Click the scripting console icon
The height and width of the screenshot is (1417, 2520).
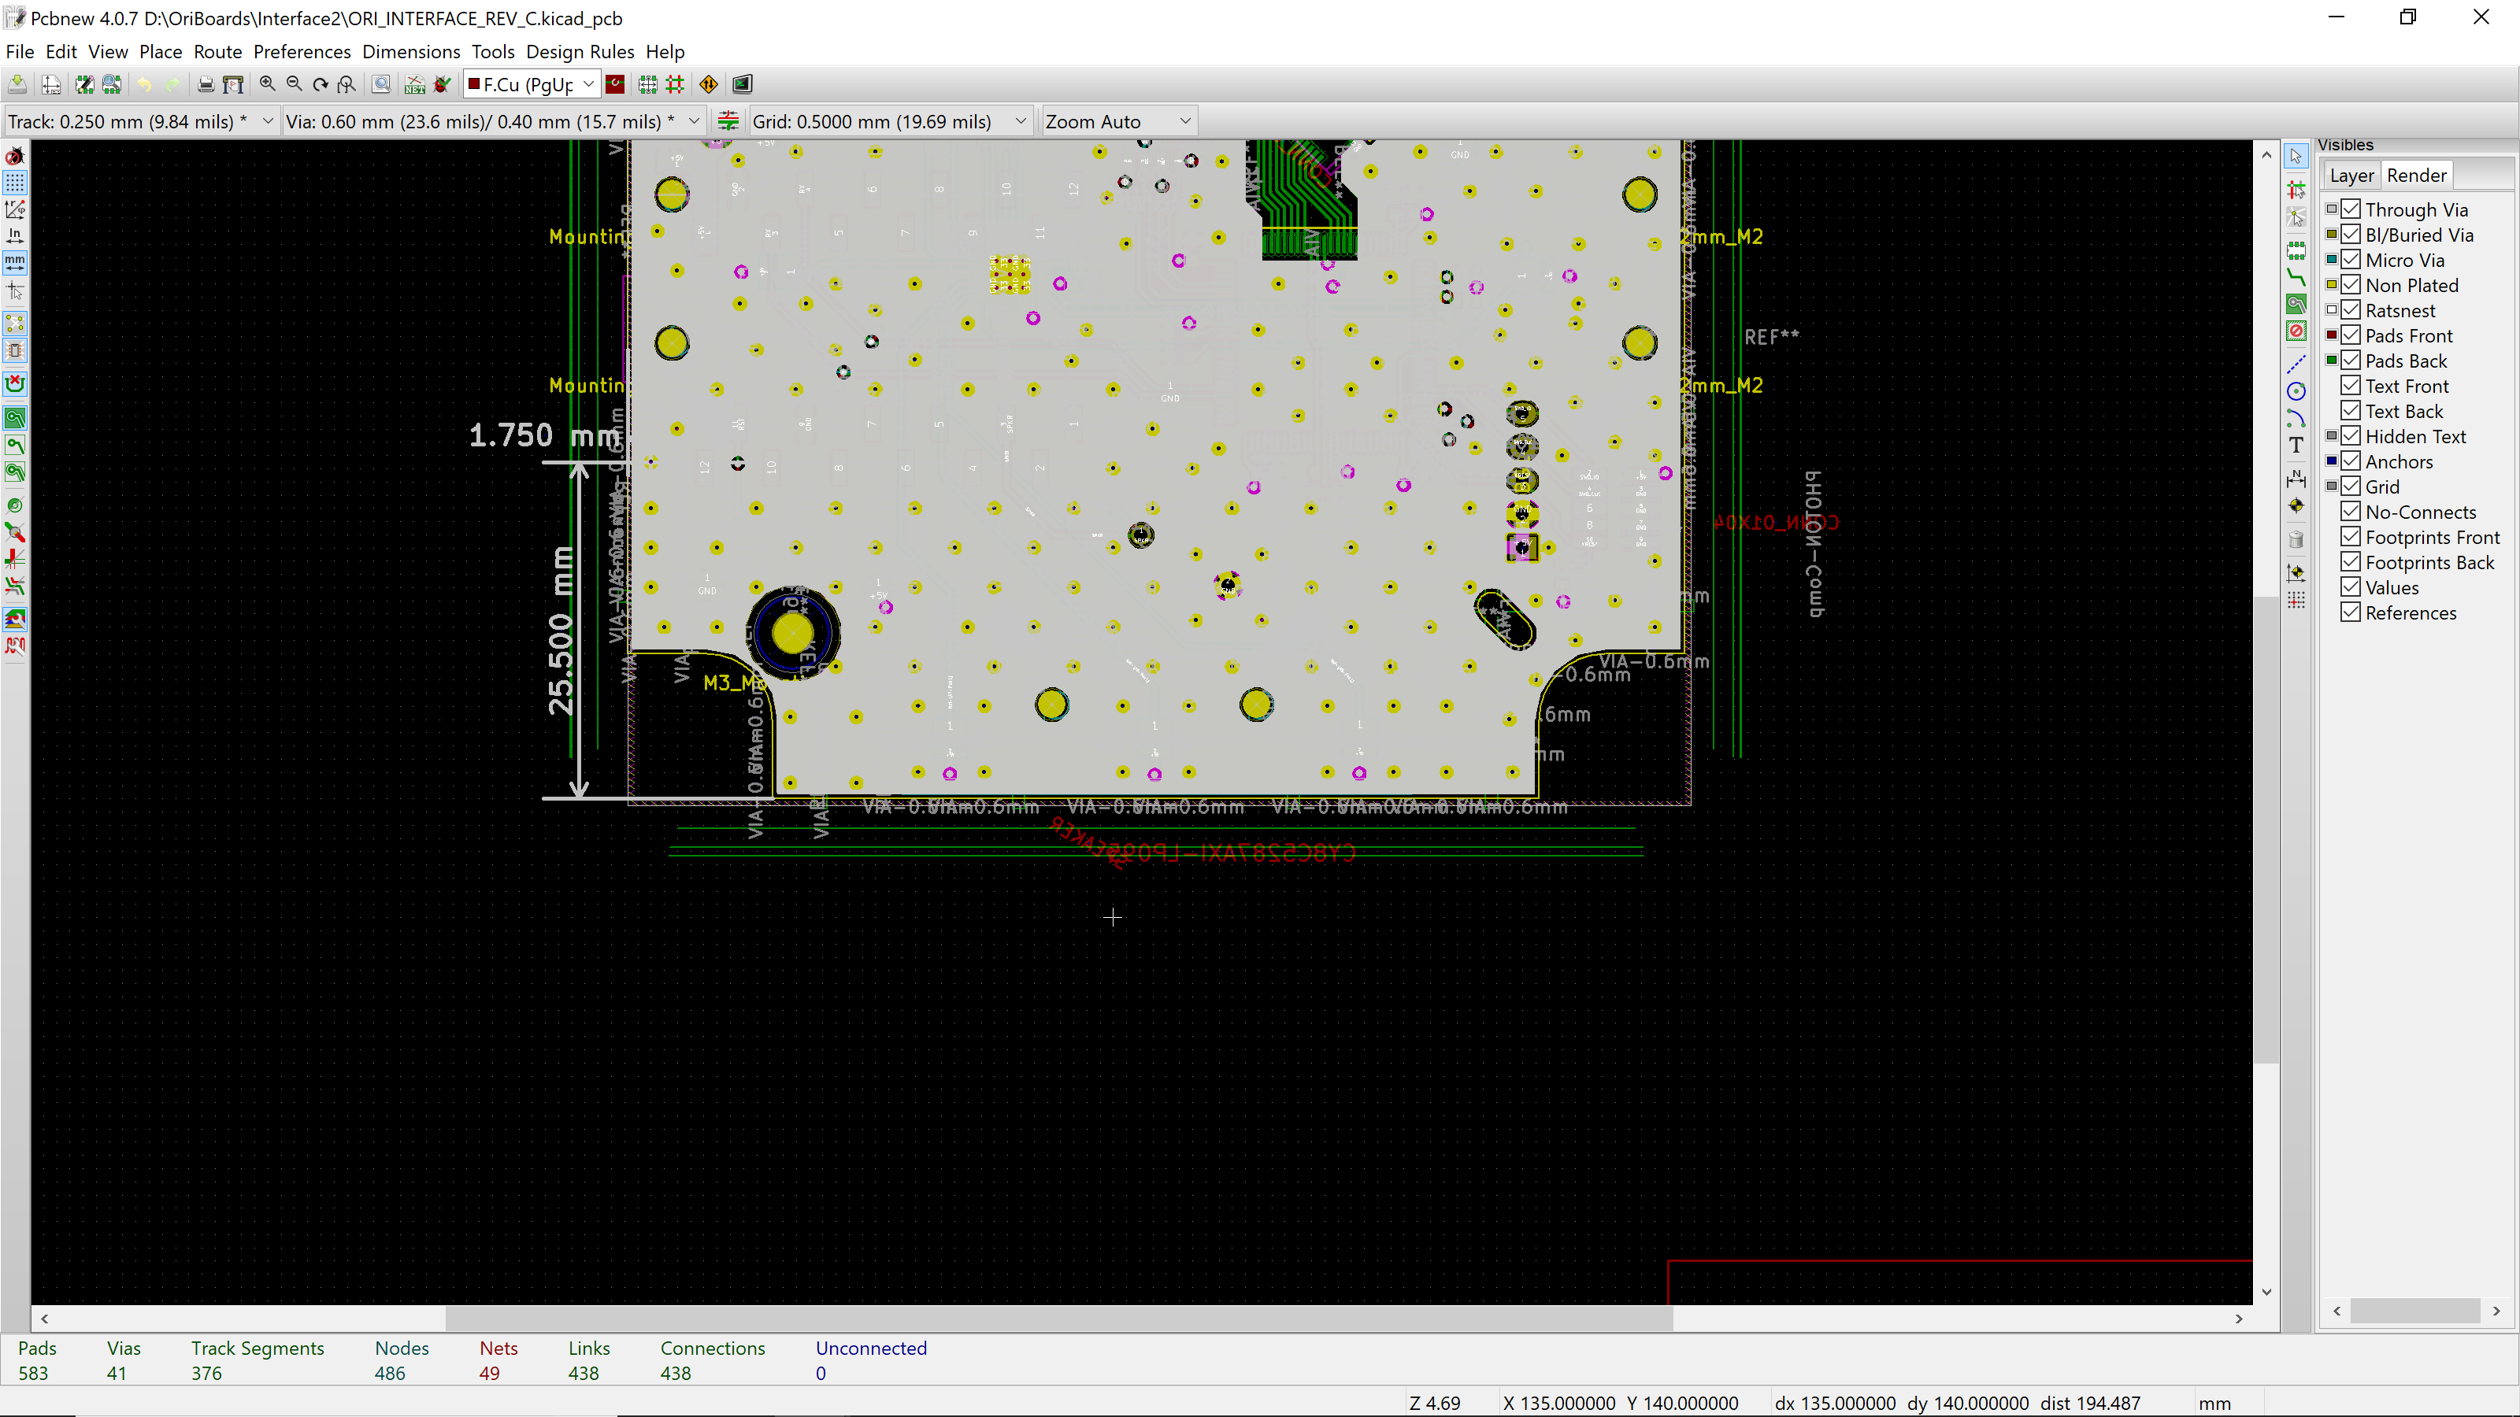pyautogui.click(x=743, y=84)
